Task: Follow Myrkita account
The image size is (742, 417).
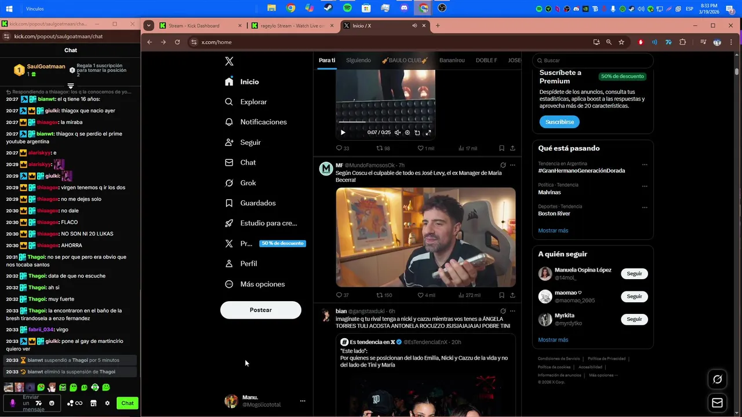Action: (634, 319)
